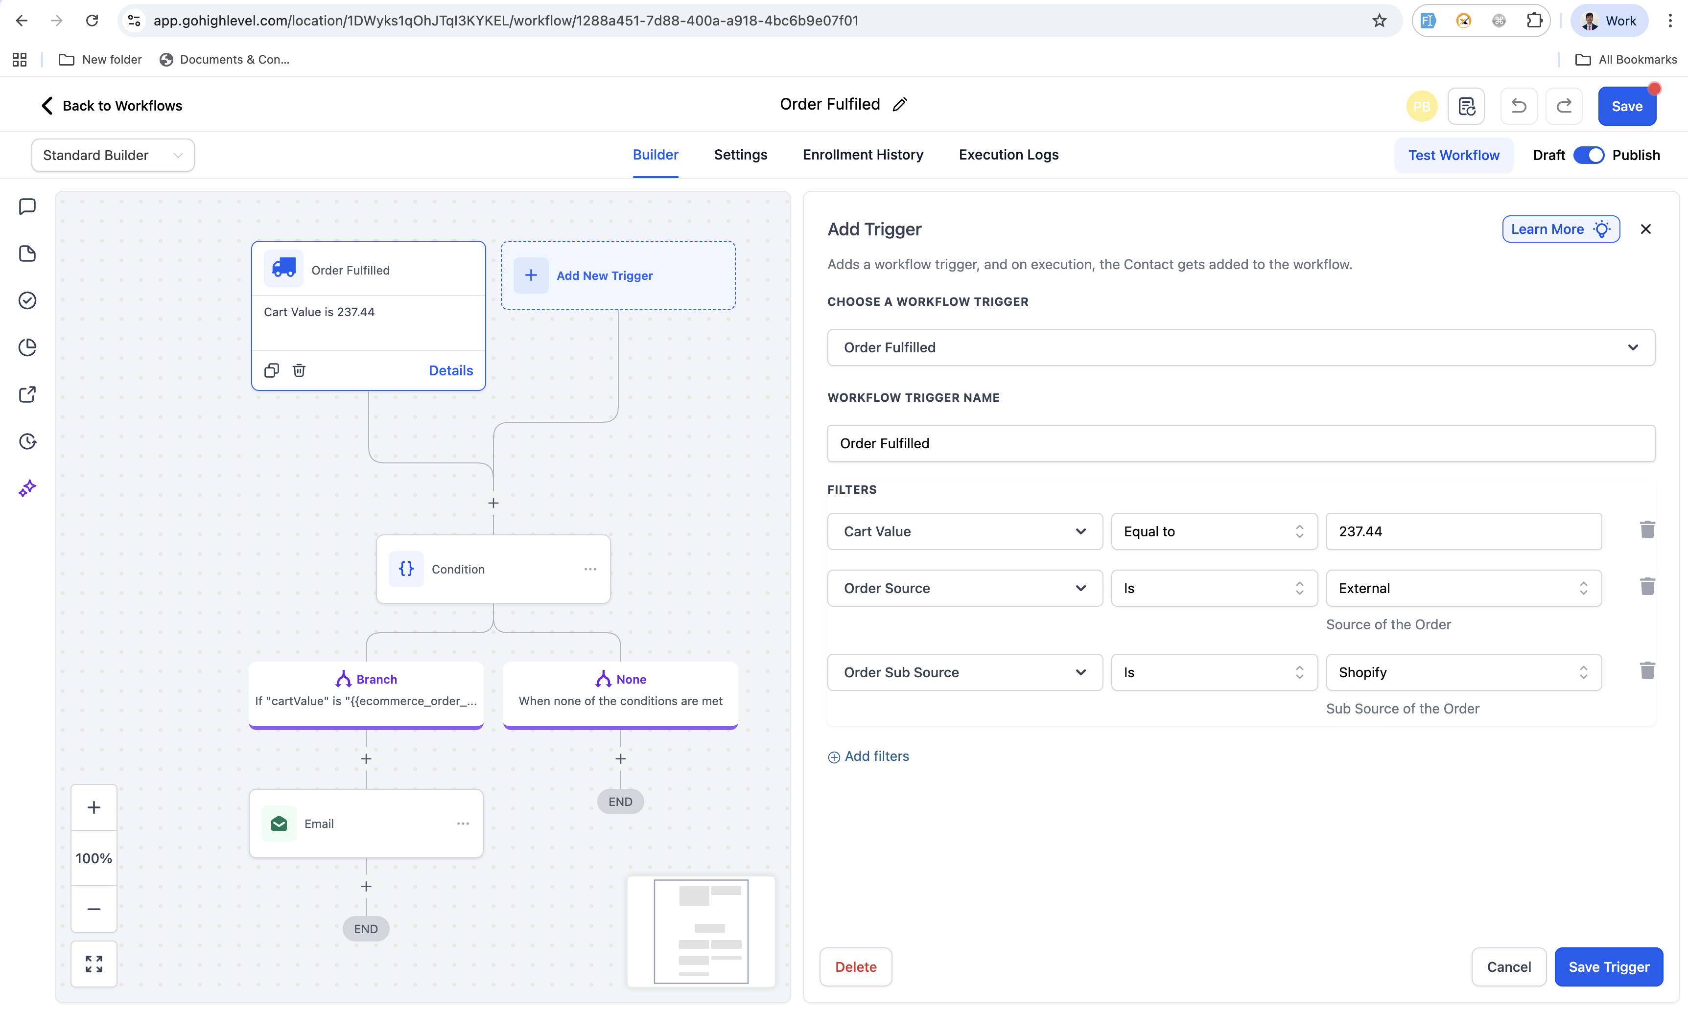The image size is (1688, 1010).
Task: Click the redo arrow icon
Action: (x=1563, y=106)
